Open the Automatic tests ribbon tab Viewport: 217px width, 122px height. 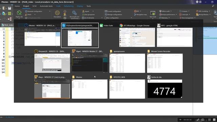(46, 6)
